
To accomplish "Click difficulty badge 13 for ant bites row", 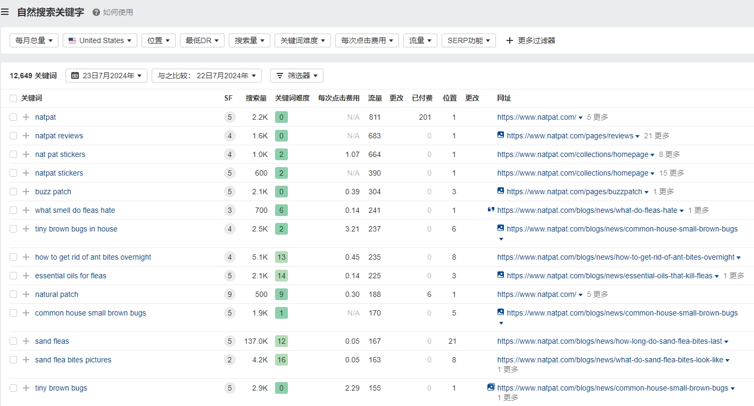I will pyautogui.click(x=281, y=257).
